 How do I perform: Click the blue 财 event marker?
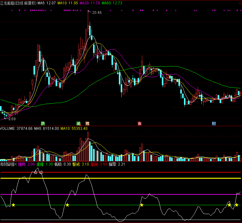(x=214, y=123)
